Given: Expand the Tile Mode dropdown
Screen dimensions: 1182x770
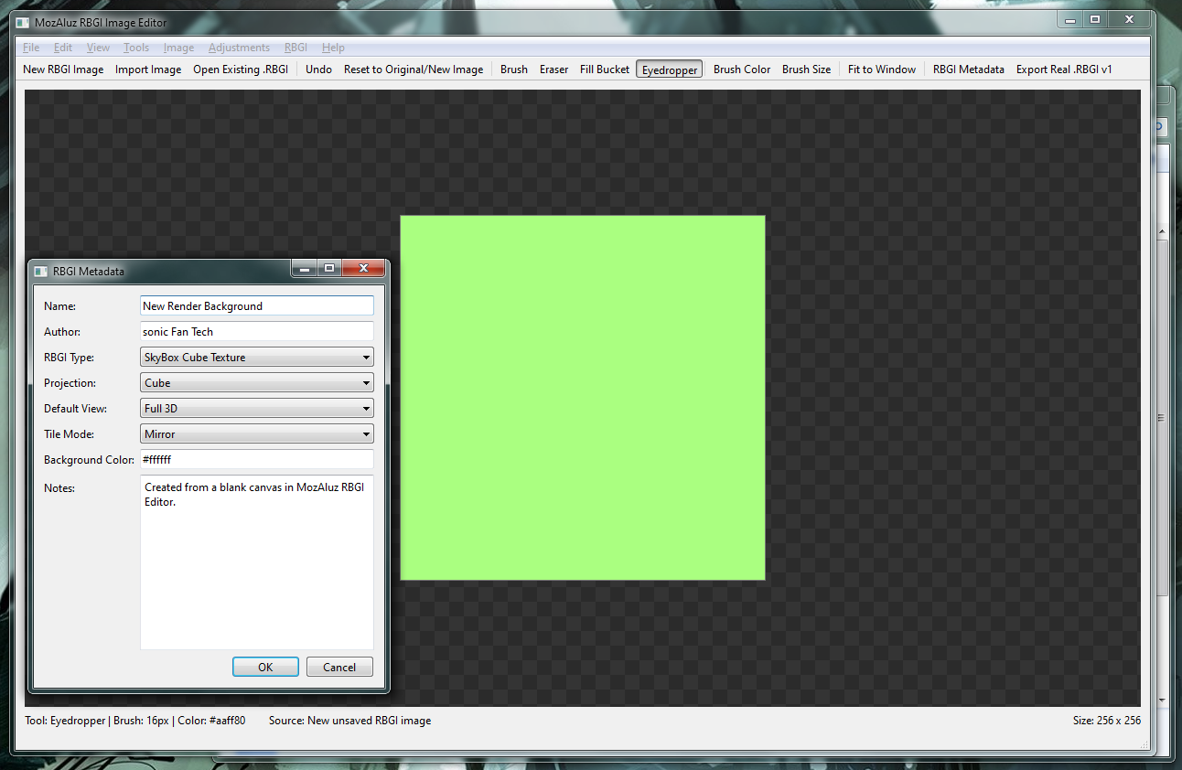Looking at the screenshot, I should [x=257, y=434].
